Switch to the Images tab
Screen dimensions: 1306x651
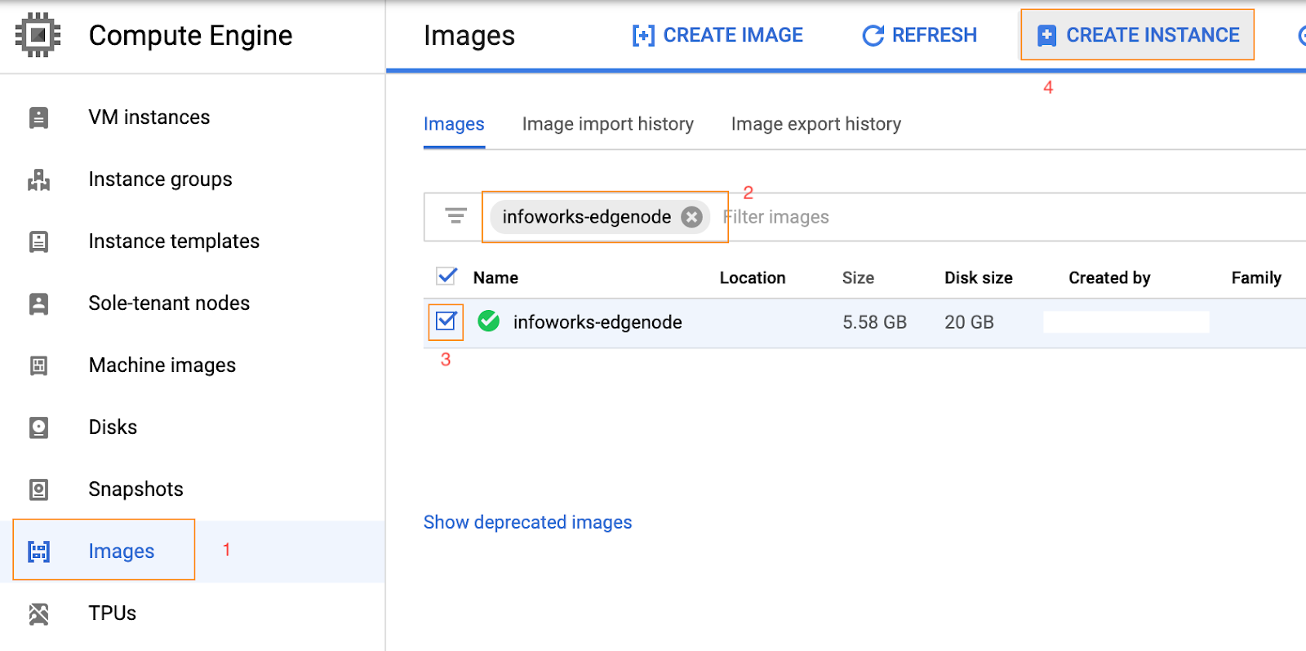[454, 124]
